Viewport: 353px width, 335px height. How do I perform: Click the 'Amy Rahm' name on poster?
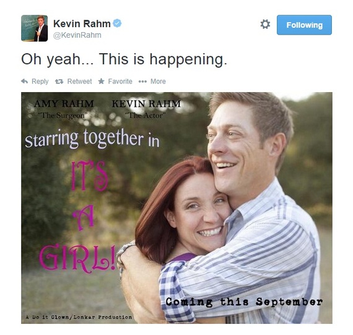(64, 104)
